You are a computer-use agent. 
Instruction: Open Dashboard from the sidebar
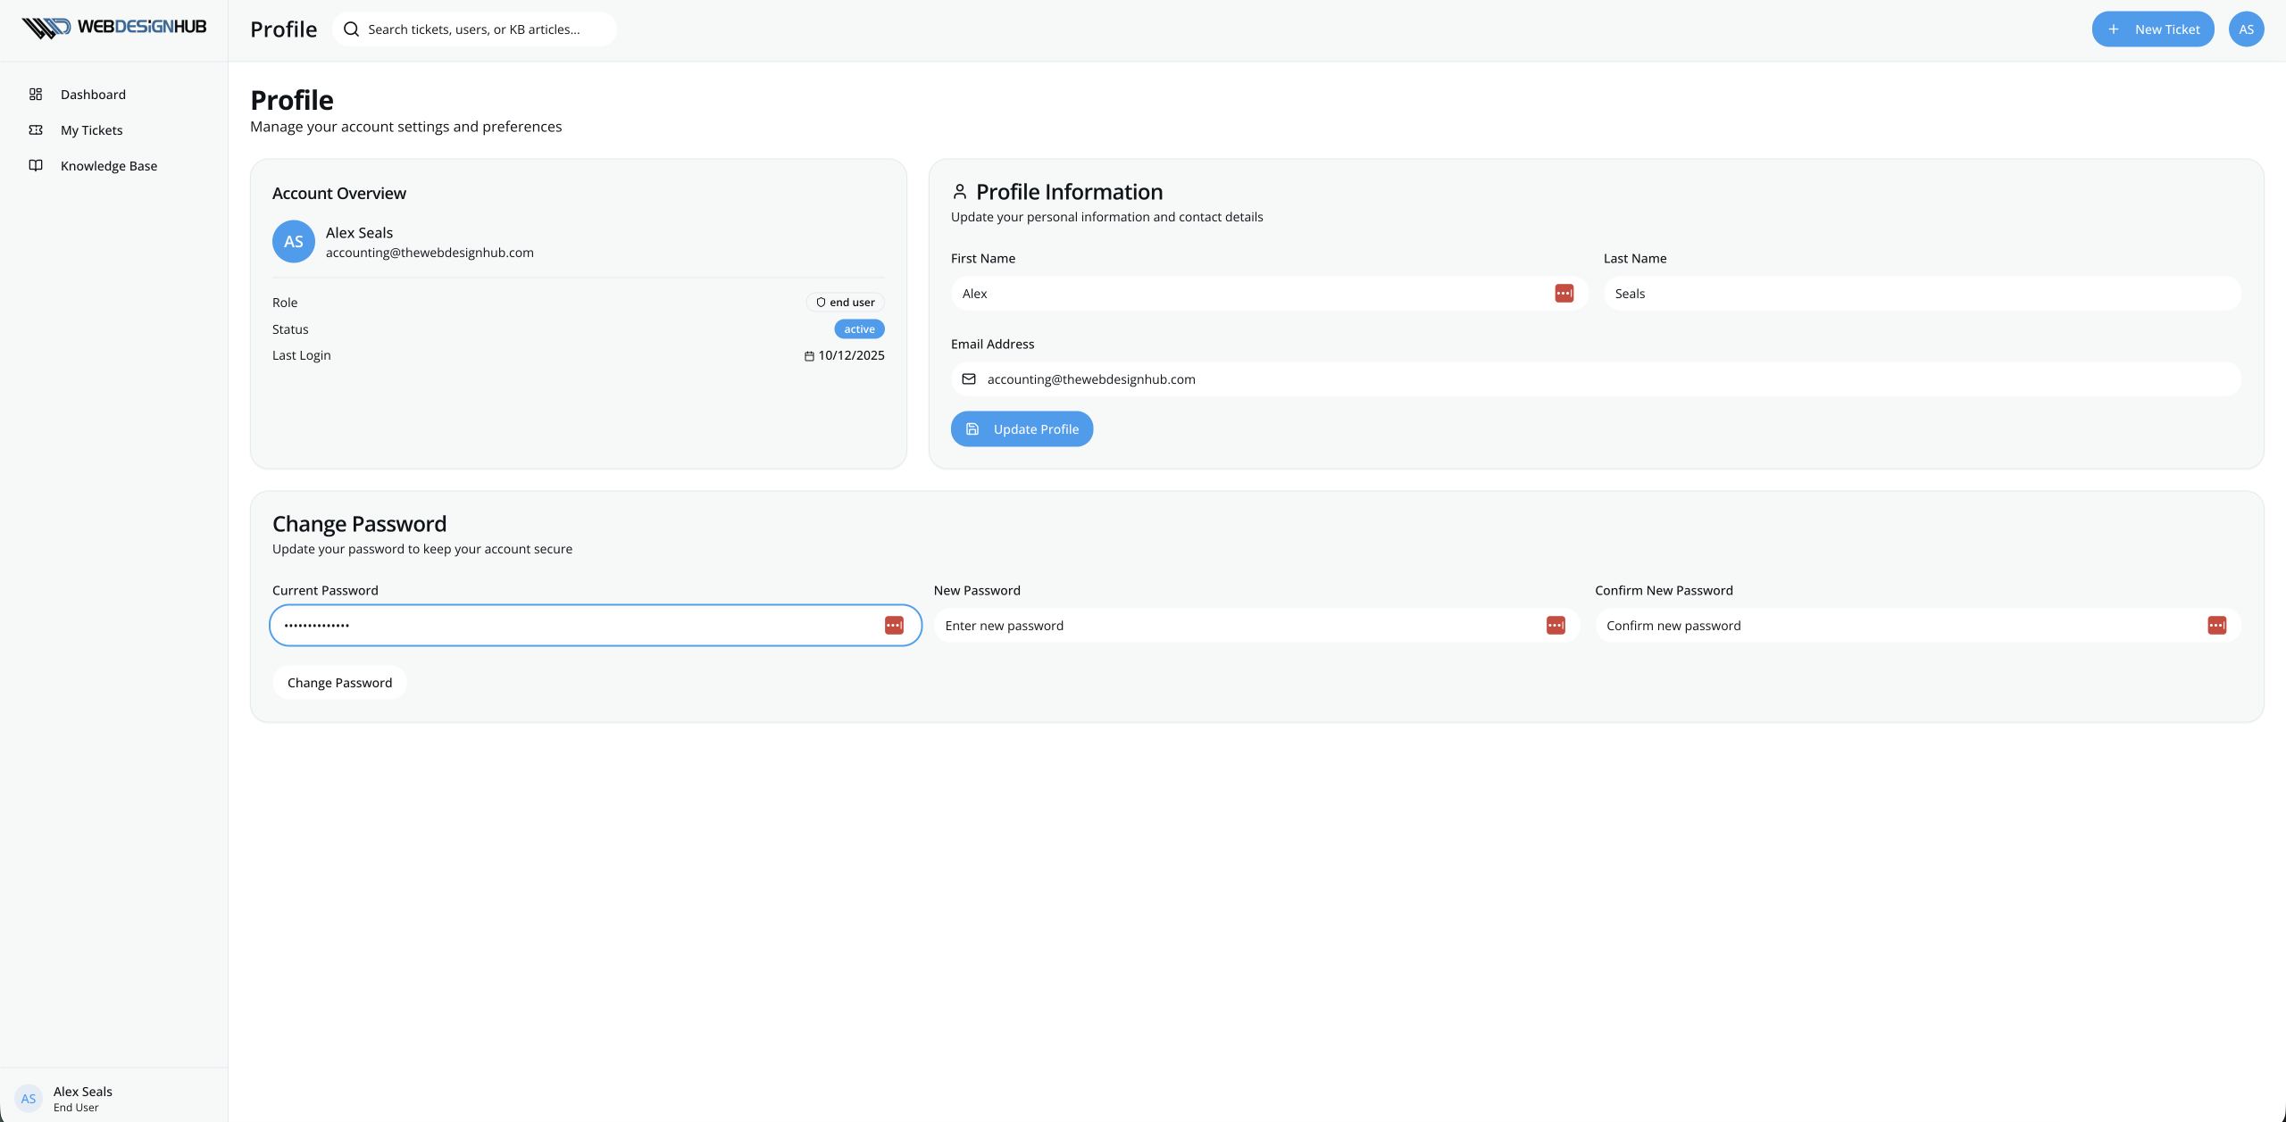point(93,95)
